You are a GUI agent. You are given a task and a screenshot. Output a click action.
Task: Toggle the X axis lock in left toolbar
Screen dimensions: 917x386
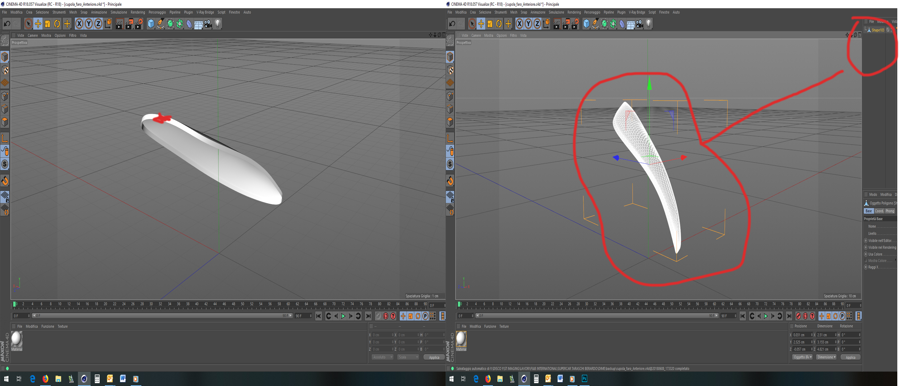(x=79, y=24)
